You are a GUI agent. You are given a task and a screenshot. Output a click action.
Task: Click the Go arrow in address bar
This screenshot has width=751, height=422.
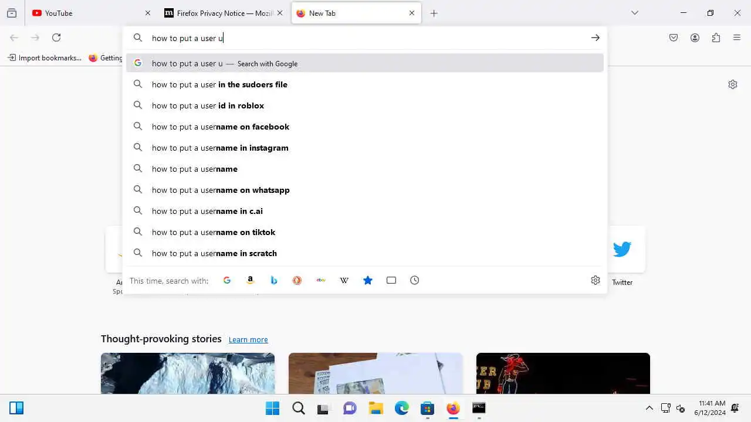[x=596, y=38]
